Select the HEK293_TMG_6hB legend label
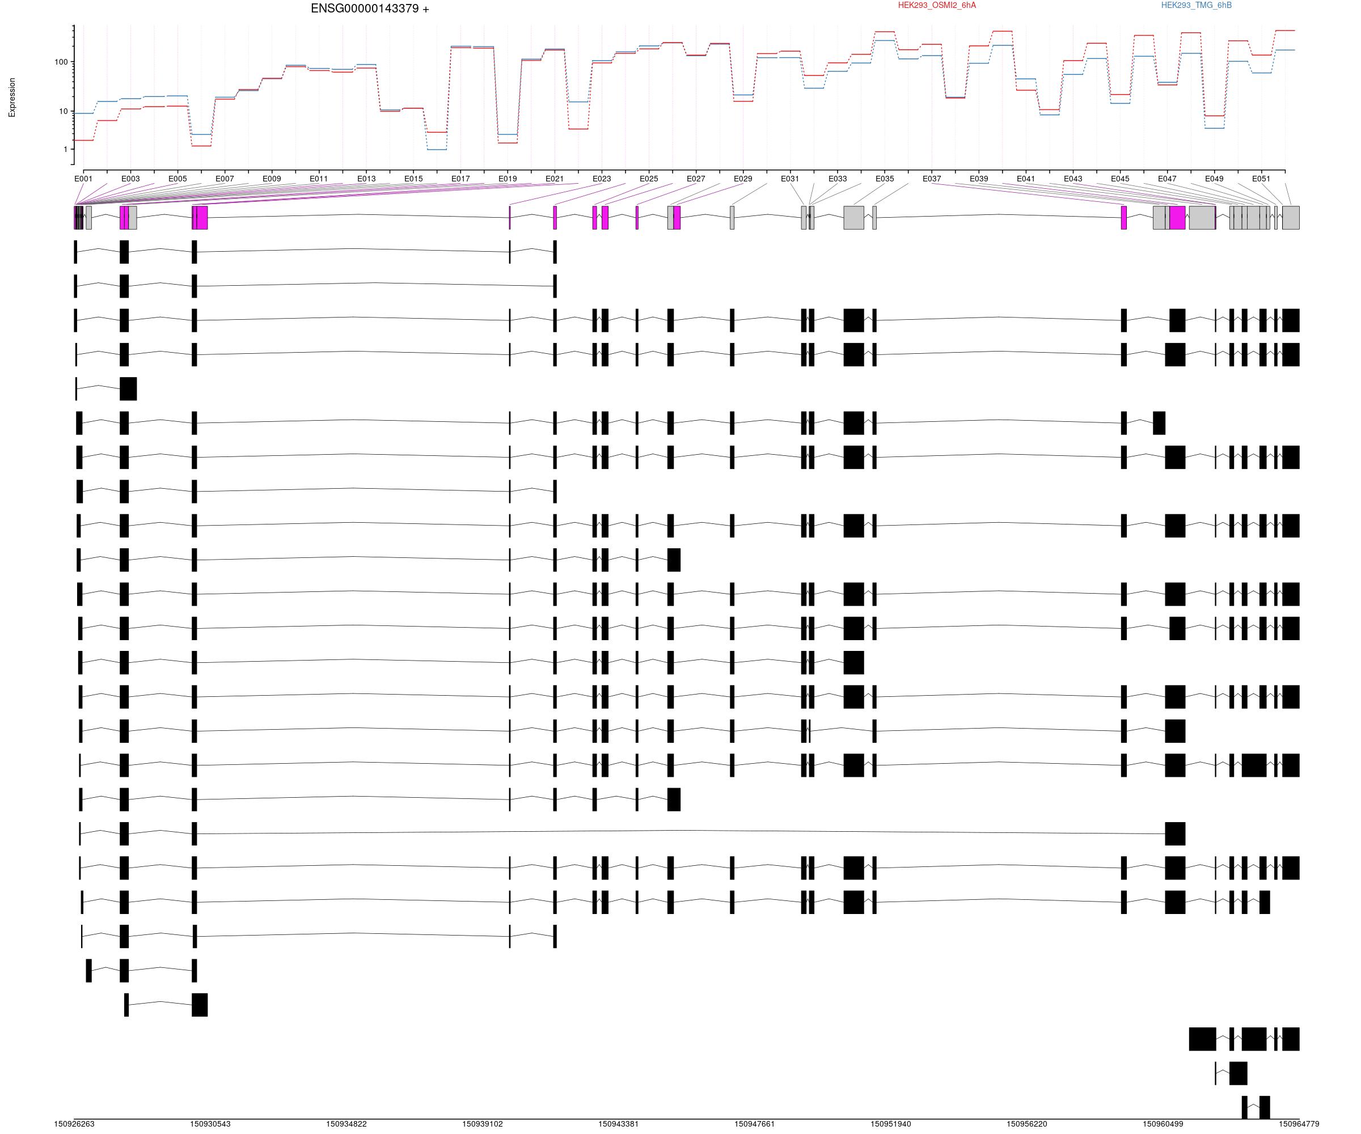1361x1134 pixels. (1197, 5)
